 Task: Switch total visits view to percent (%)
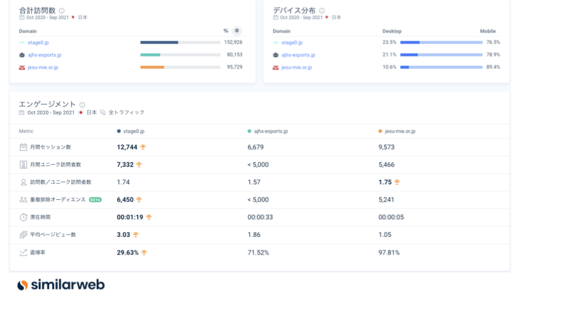[226, 31]
